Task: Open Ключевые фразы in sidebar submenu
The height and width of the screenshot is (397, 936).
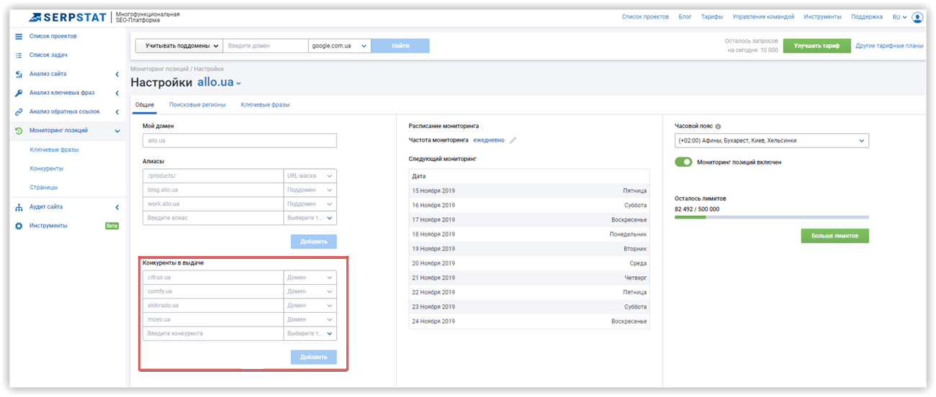Action: (54, 150)
